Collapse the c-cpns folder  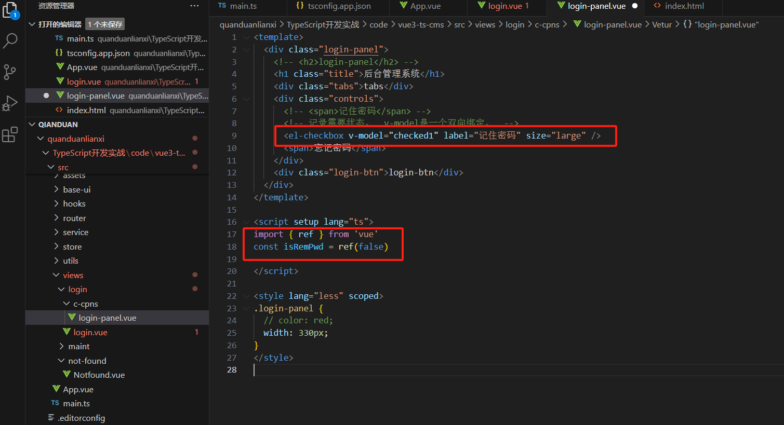[x=67, y=304]
